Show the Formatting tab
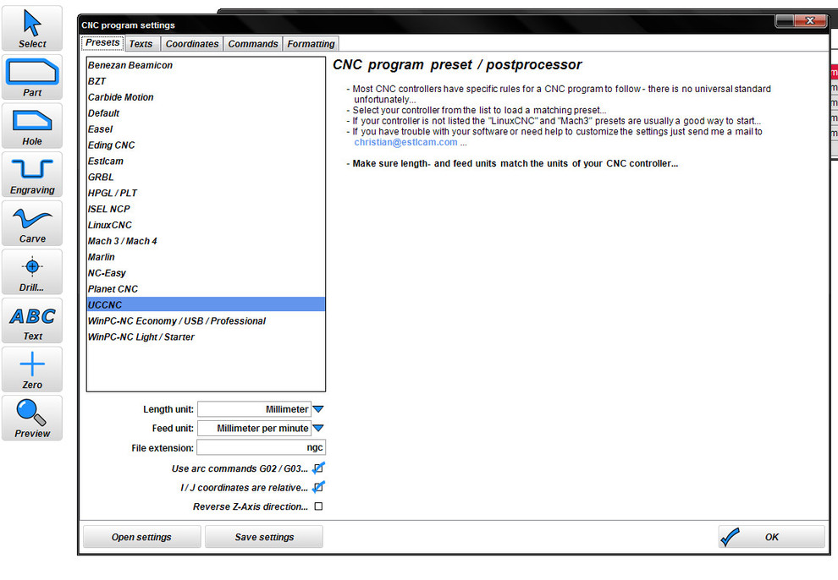Image resolution: width=838 pixels, height=580 pixels. [311, 44]
